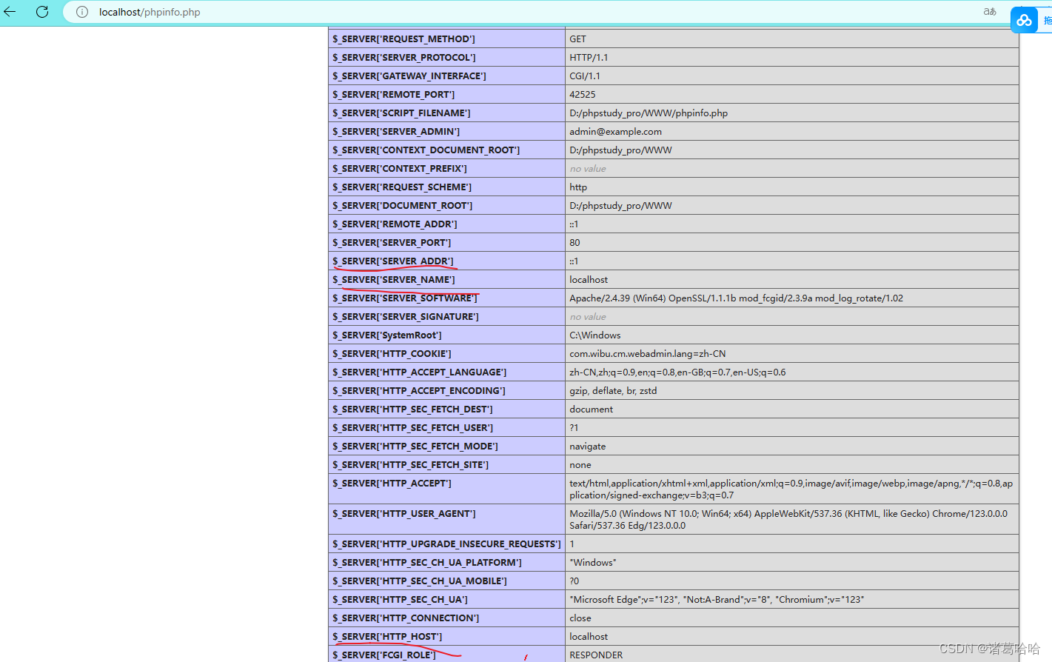
Task: Click $_SERVER['HTTP_USER_AGENT'] label
Action: [404, 513]
